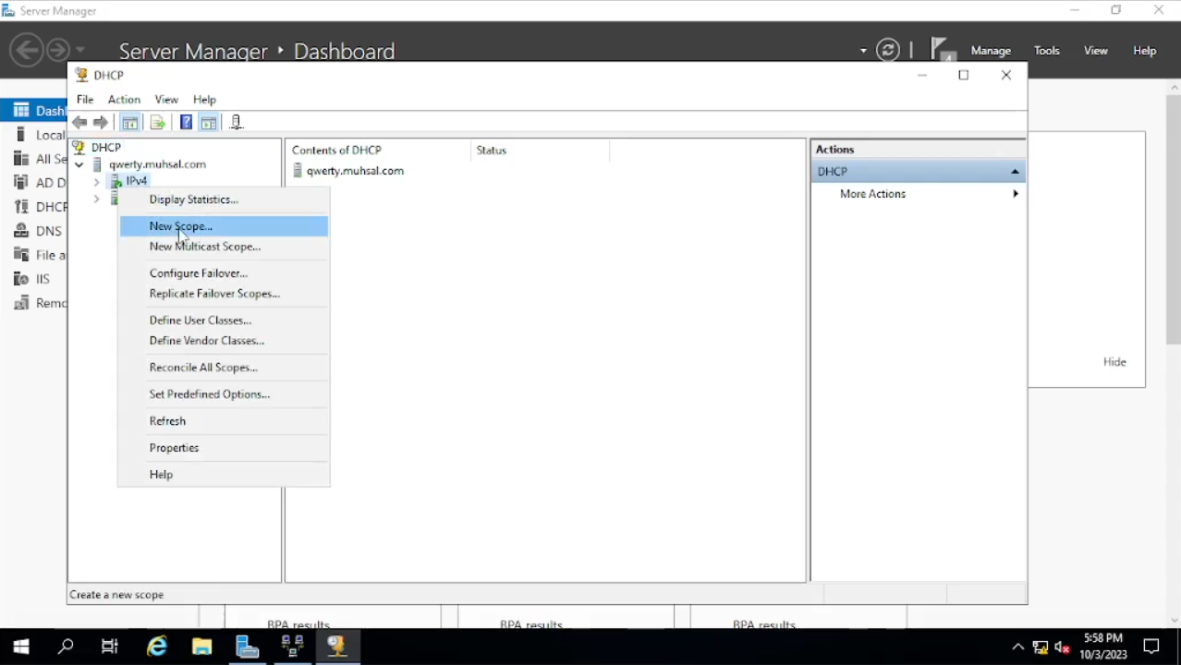Expand the More Actions submenu arrow
The width and height of the screenshot is (1181, 665).
tap(1015, 194)
